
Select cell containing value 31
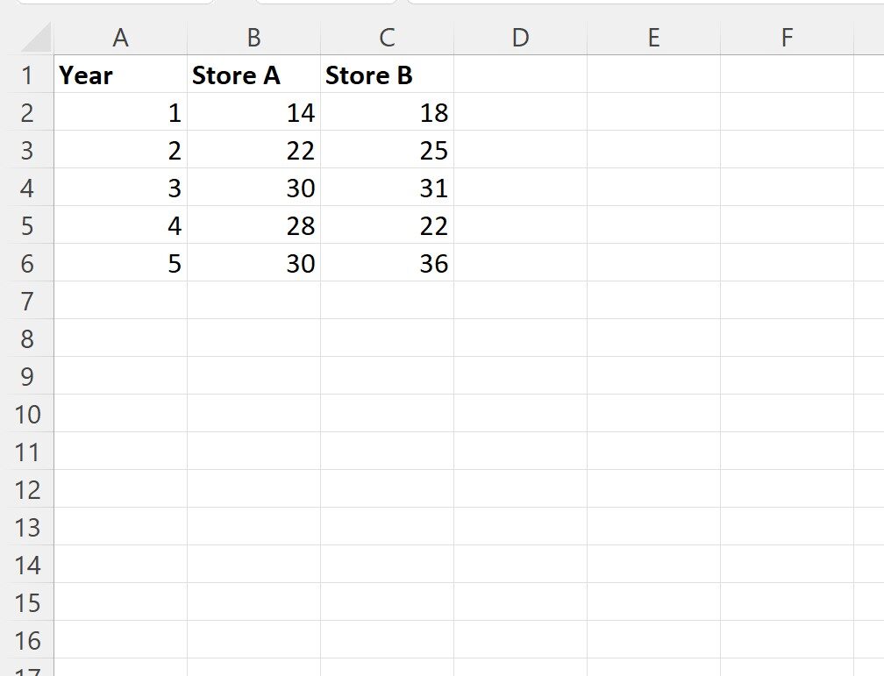click(x=387, y=188)
